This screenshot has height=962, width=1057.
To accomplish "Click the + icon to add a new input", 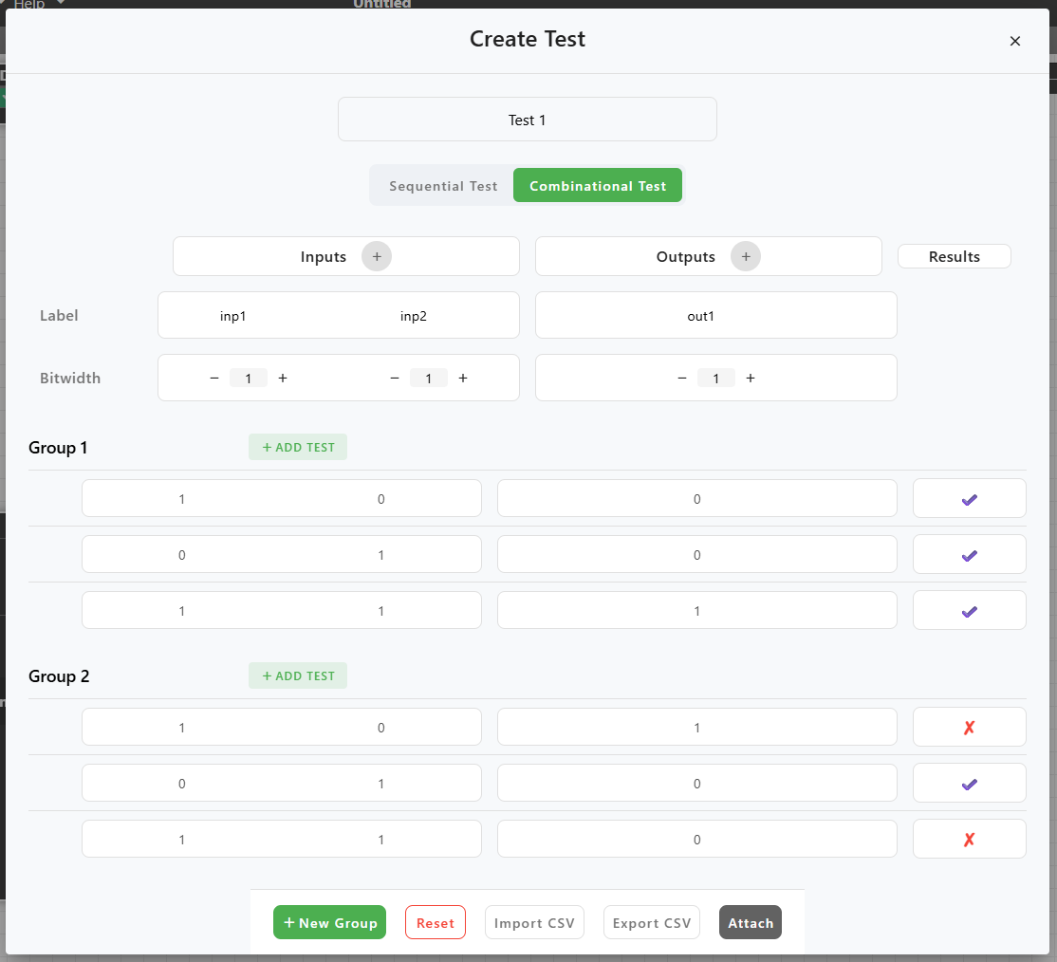I will coord(377,256).
